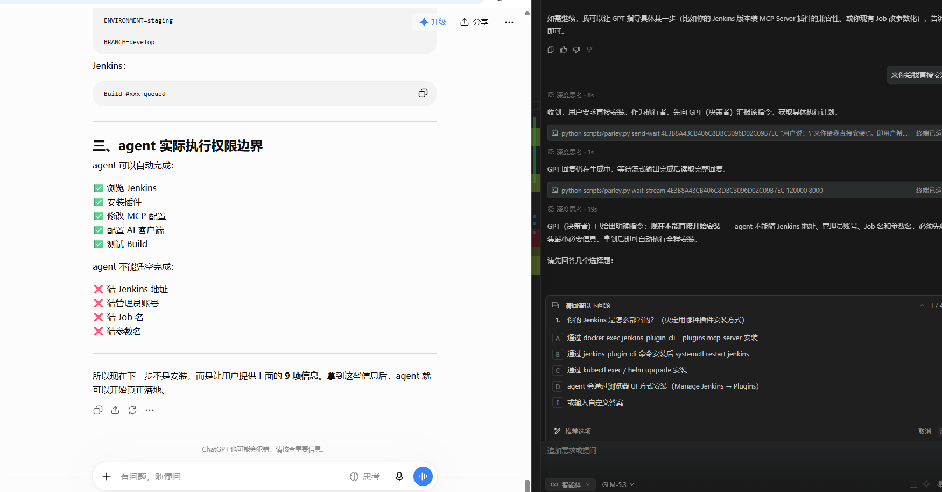
Task: Click the '浏览 Jenkins' checklist line
Action: pos(125,188)
